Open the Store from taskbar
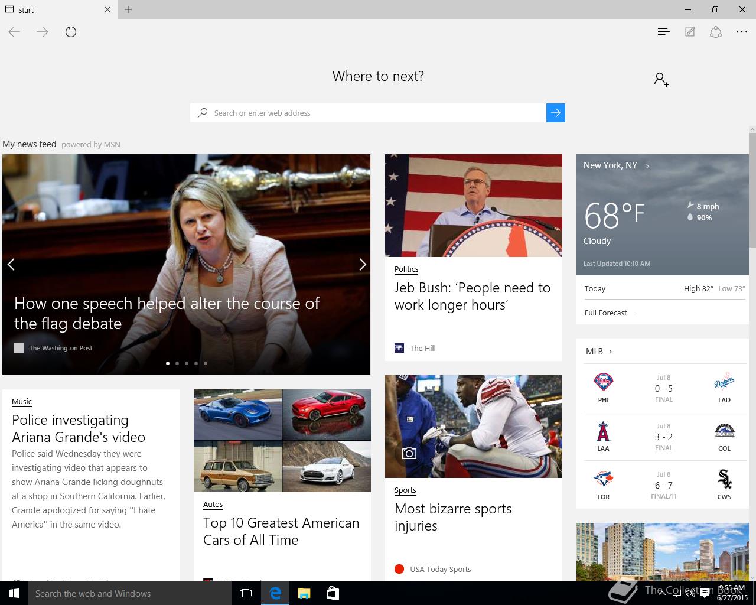The width and height of the screenshot is (756, 605). 333,593
